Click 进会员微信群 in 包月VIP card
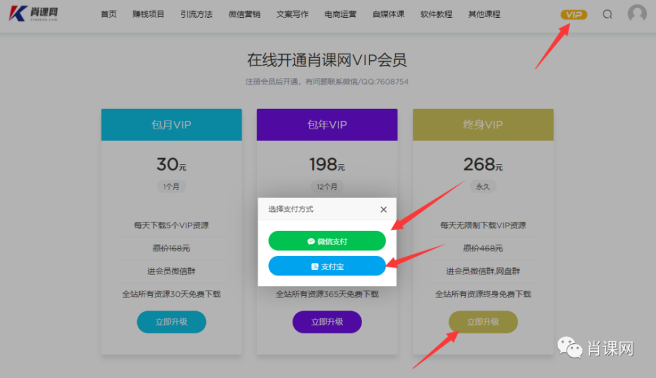 pyautogui.click(x=171, y=271)
